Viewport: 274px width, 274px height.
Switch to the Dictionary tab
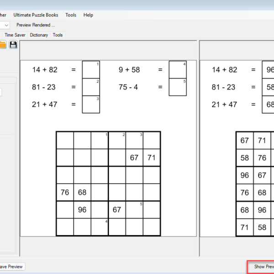pyautogui.click(x=39, y=35)
